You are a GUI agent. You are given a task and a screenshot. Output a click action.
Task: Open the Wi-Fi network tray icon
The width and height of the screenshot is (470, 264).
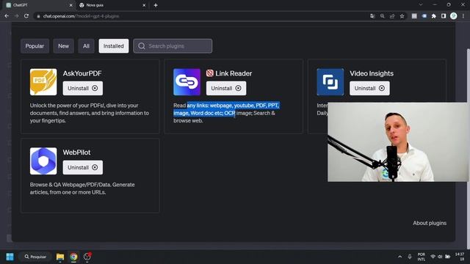(x=433, y=257)
